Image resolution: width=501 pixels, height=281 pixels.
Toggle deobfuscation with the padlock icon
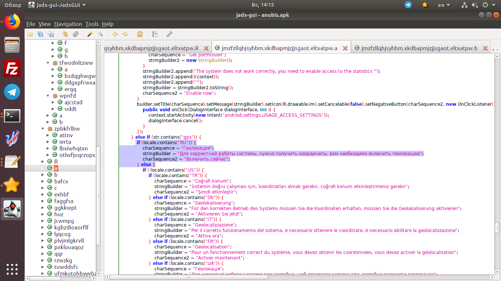coord(140,34)
